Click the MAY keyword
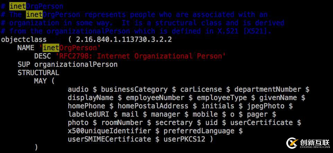Screen dimensions: 333x153 pos(40,81)
